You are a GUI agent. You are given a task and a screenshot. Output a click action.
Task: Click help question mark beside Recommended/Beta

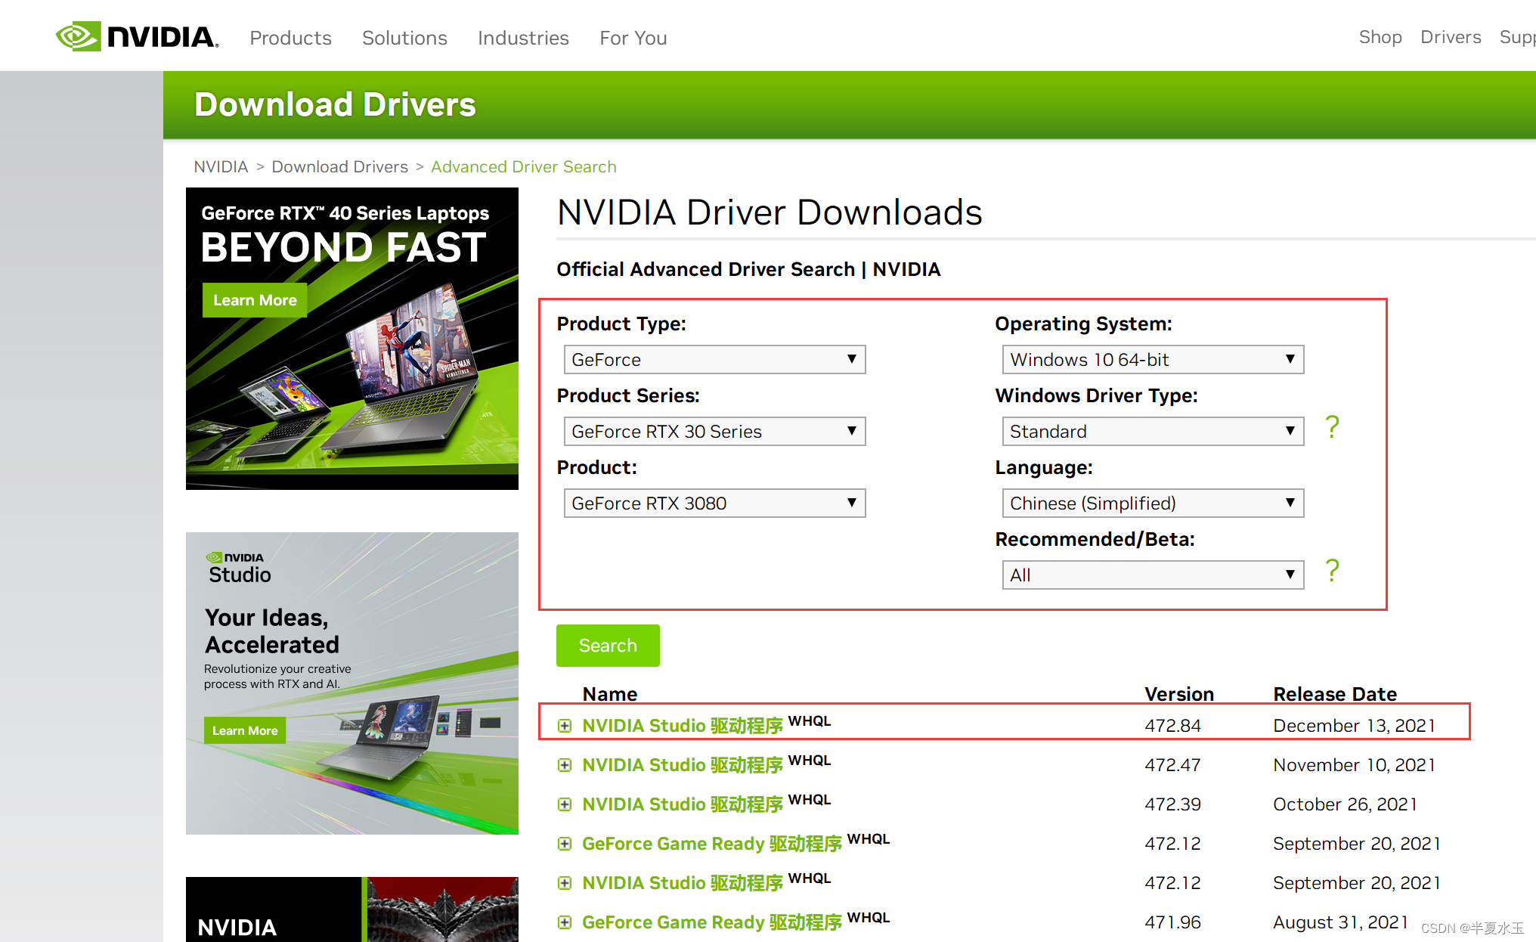(1332, 571)
